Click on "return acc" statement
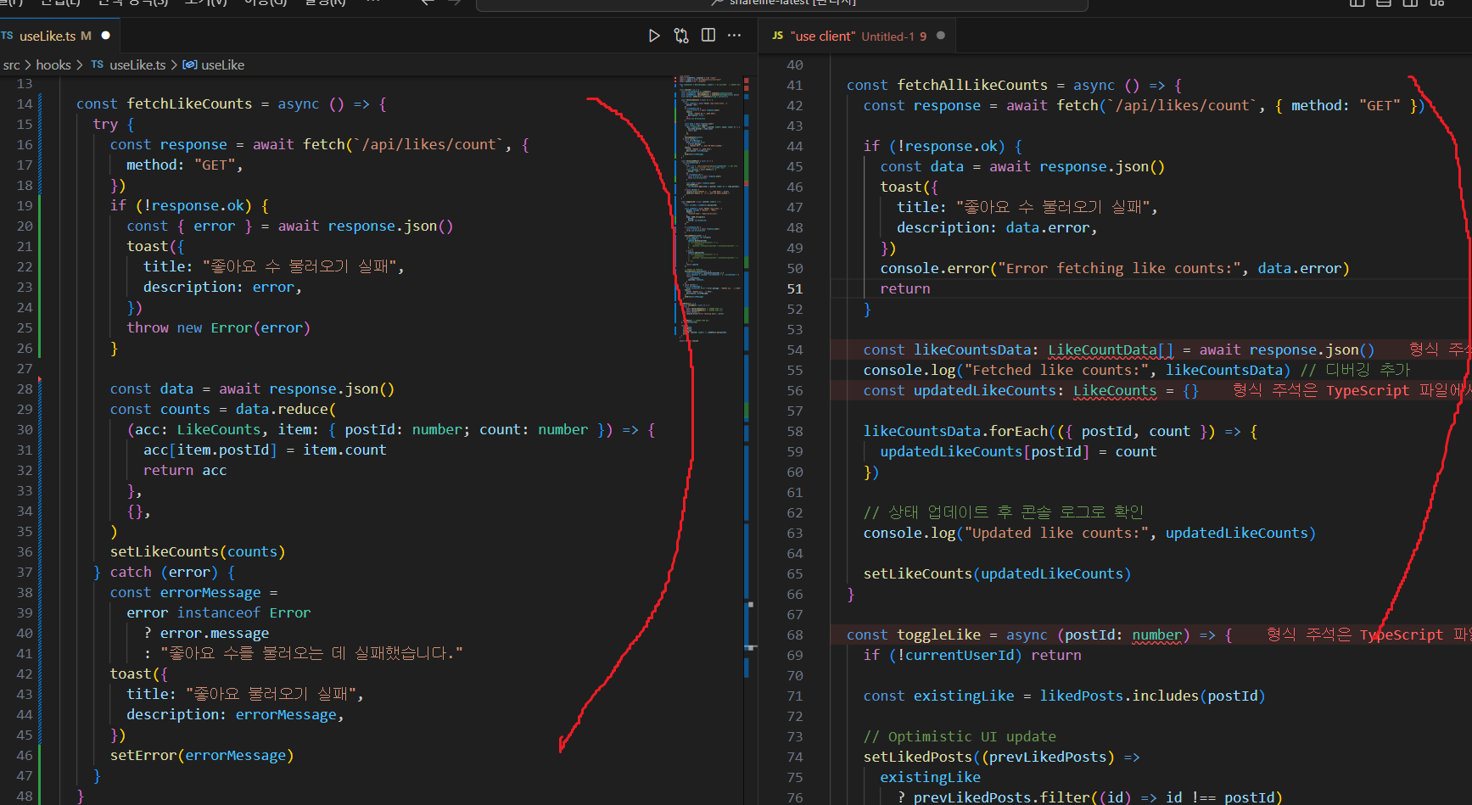 coord(185,470)
